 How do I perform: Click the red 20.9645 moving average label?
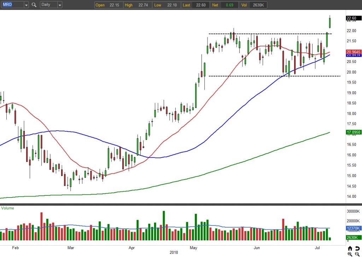click(x=354, y=52)
